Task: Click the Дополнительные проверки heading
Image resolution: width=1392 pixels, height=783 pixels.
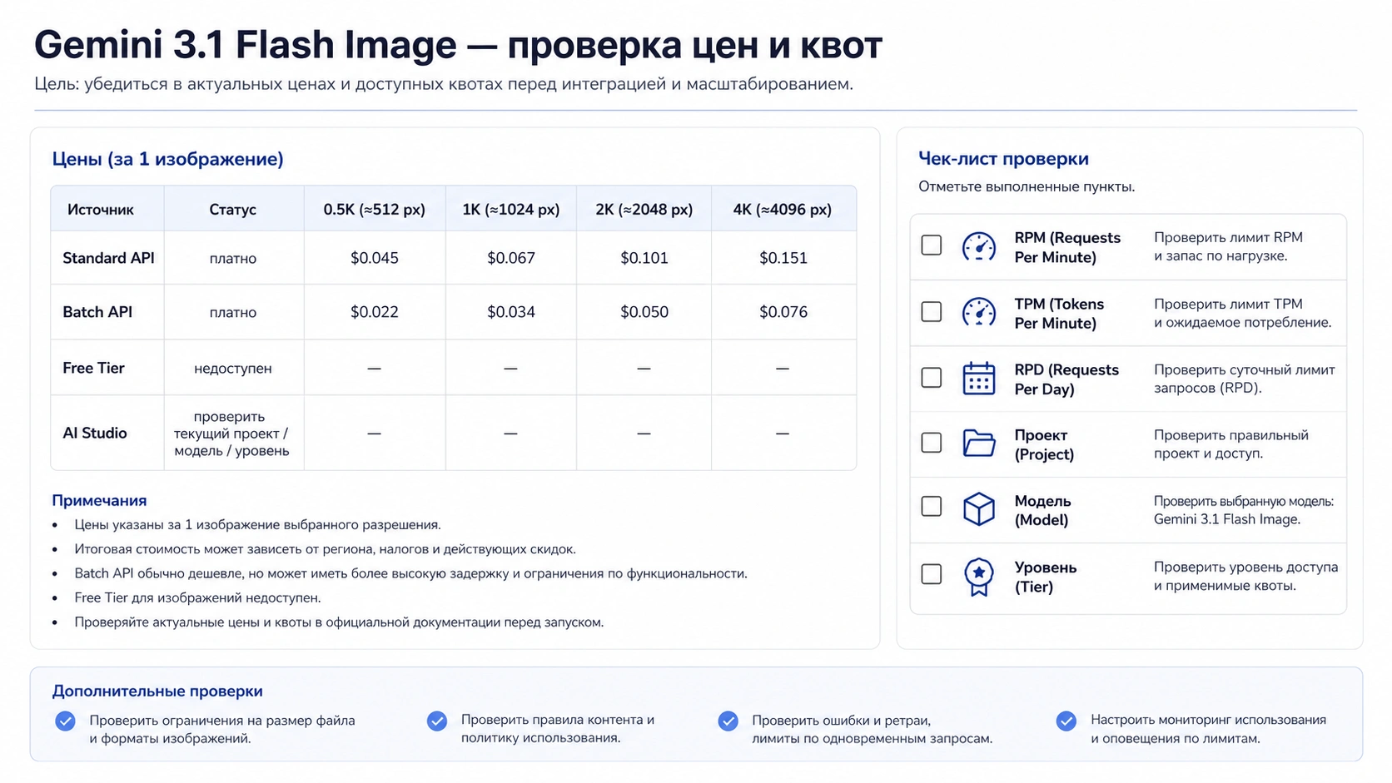Action: [x=157, y=691]
